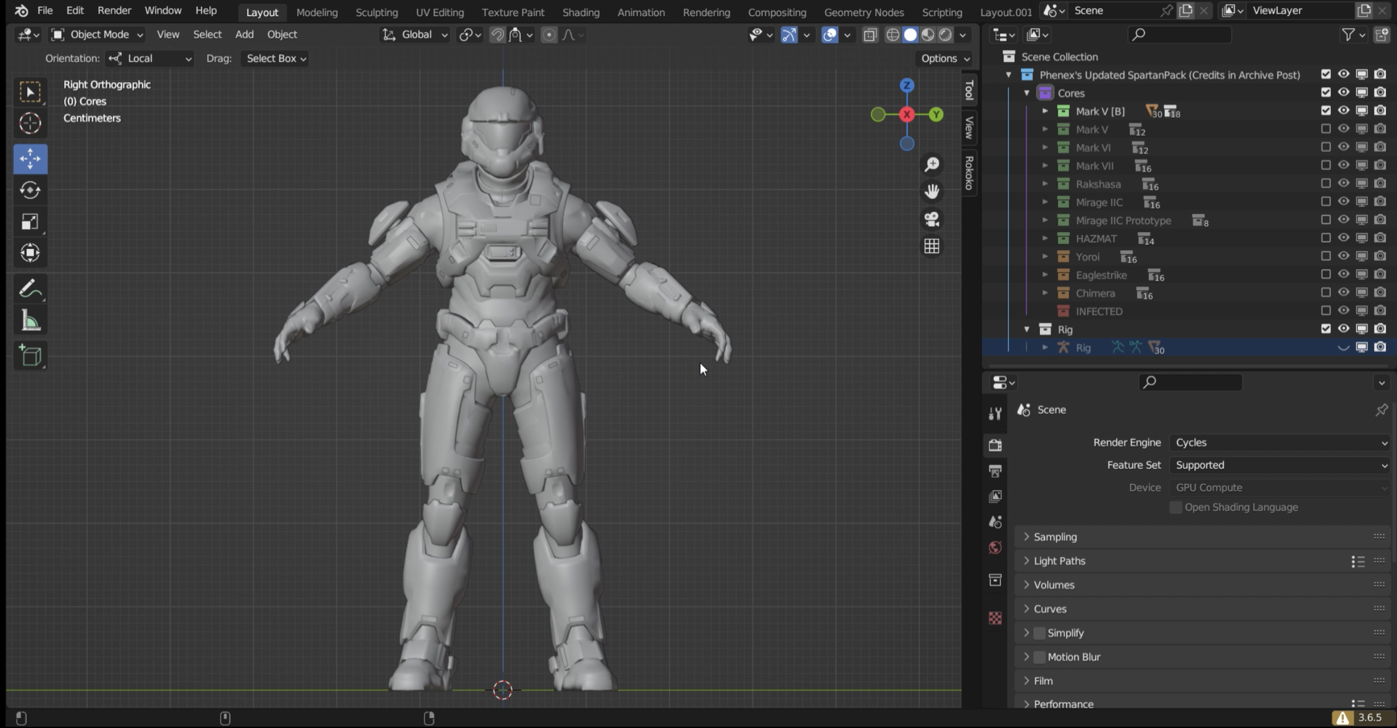Expand the Rig object tree arrow

click(1045, 348)
